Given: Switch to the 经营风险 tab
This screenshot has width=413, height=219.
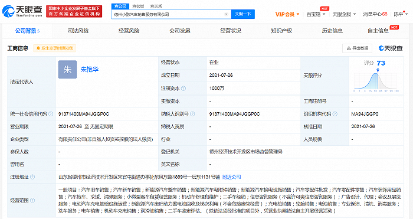Looking at the screenshot, I should 129,31.
